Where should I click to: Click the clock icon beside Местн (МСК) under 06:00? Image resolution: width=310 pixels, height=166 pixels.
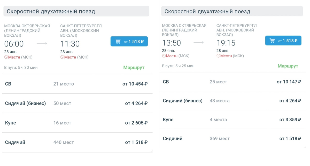pos(6,57)
